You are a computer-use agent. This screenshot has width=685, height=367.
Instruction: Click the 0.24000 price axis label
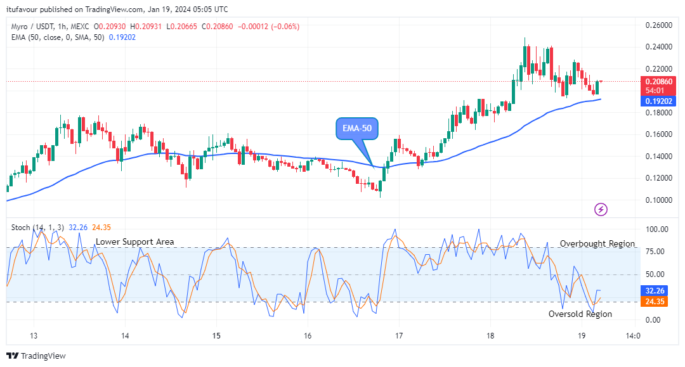[659, 47]
